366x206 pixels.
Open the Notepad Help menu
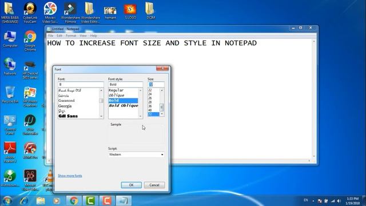coord(93,35)
